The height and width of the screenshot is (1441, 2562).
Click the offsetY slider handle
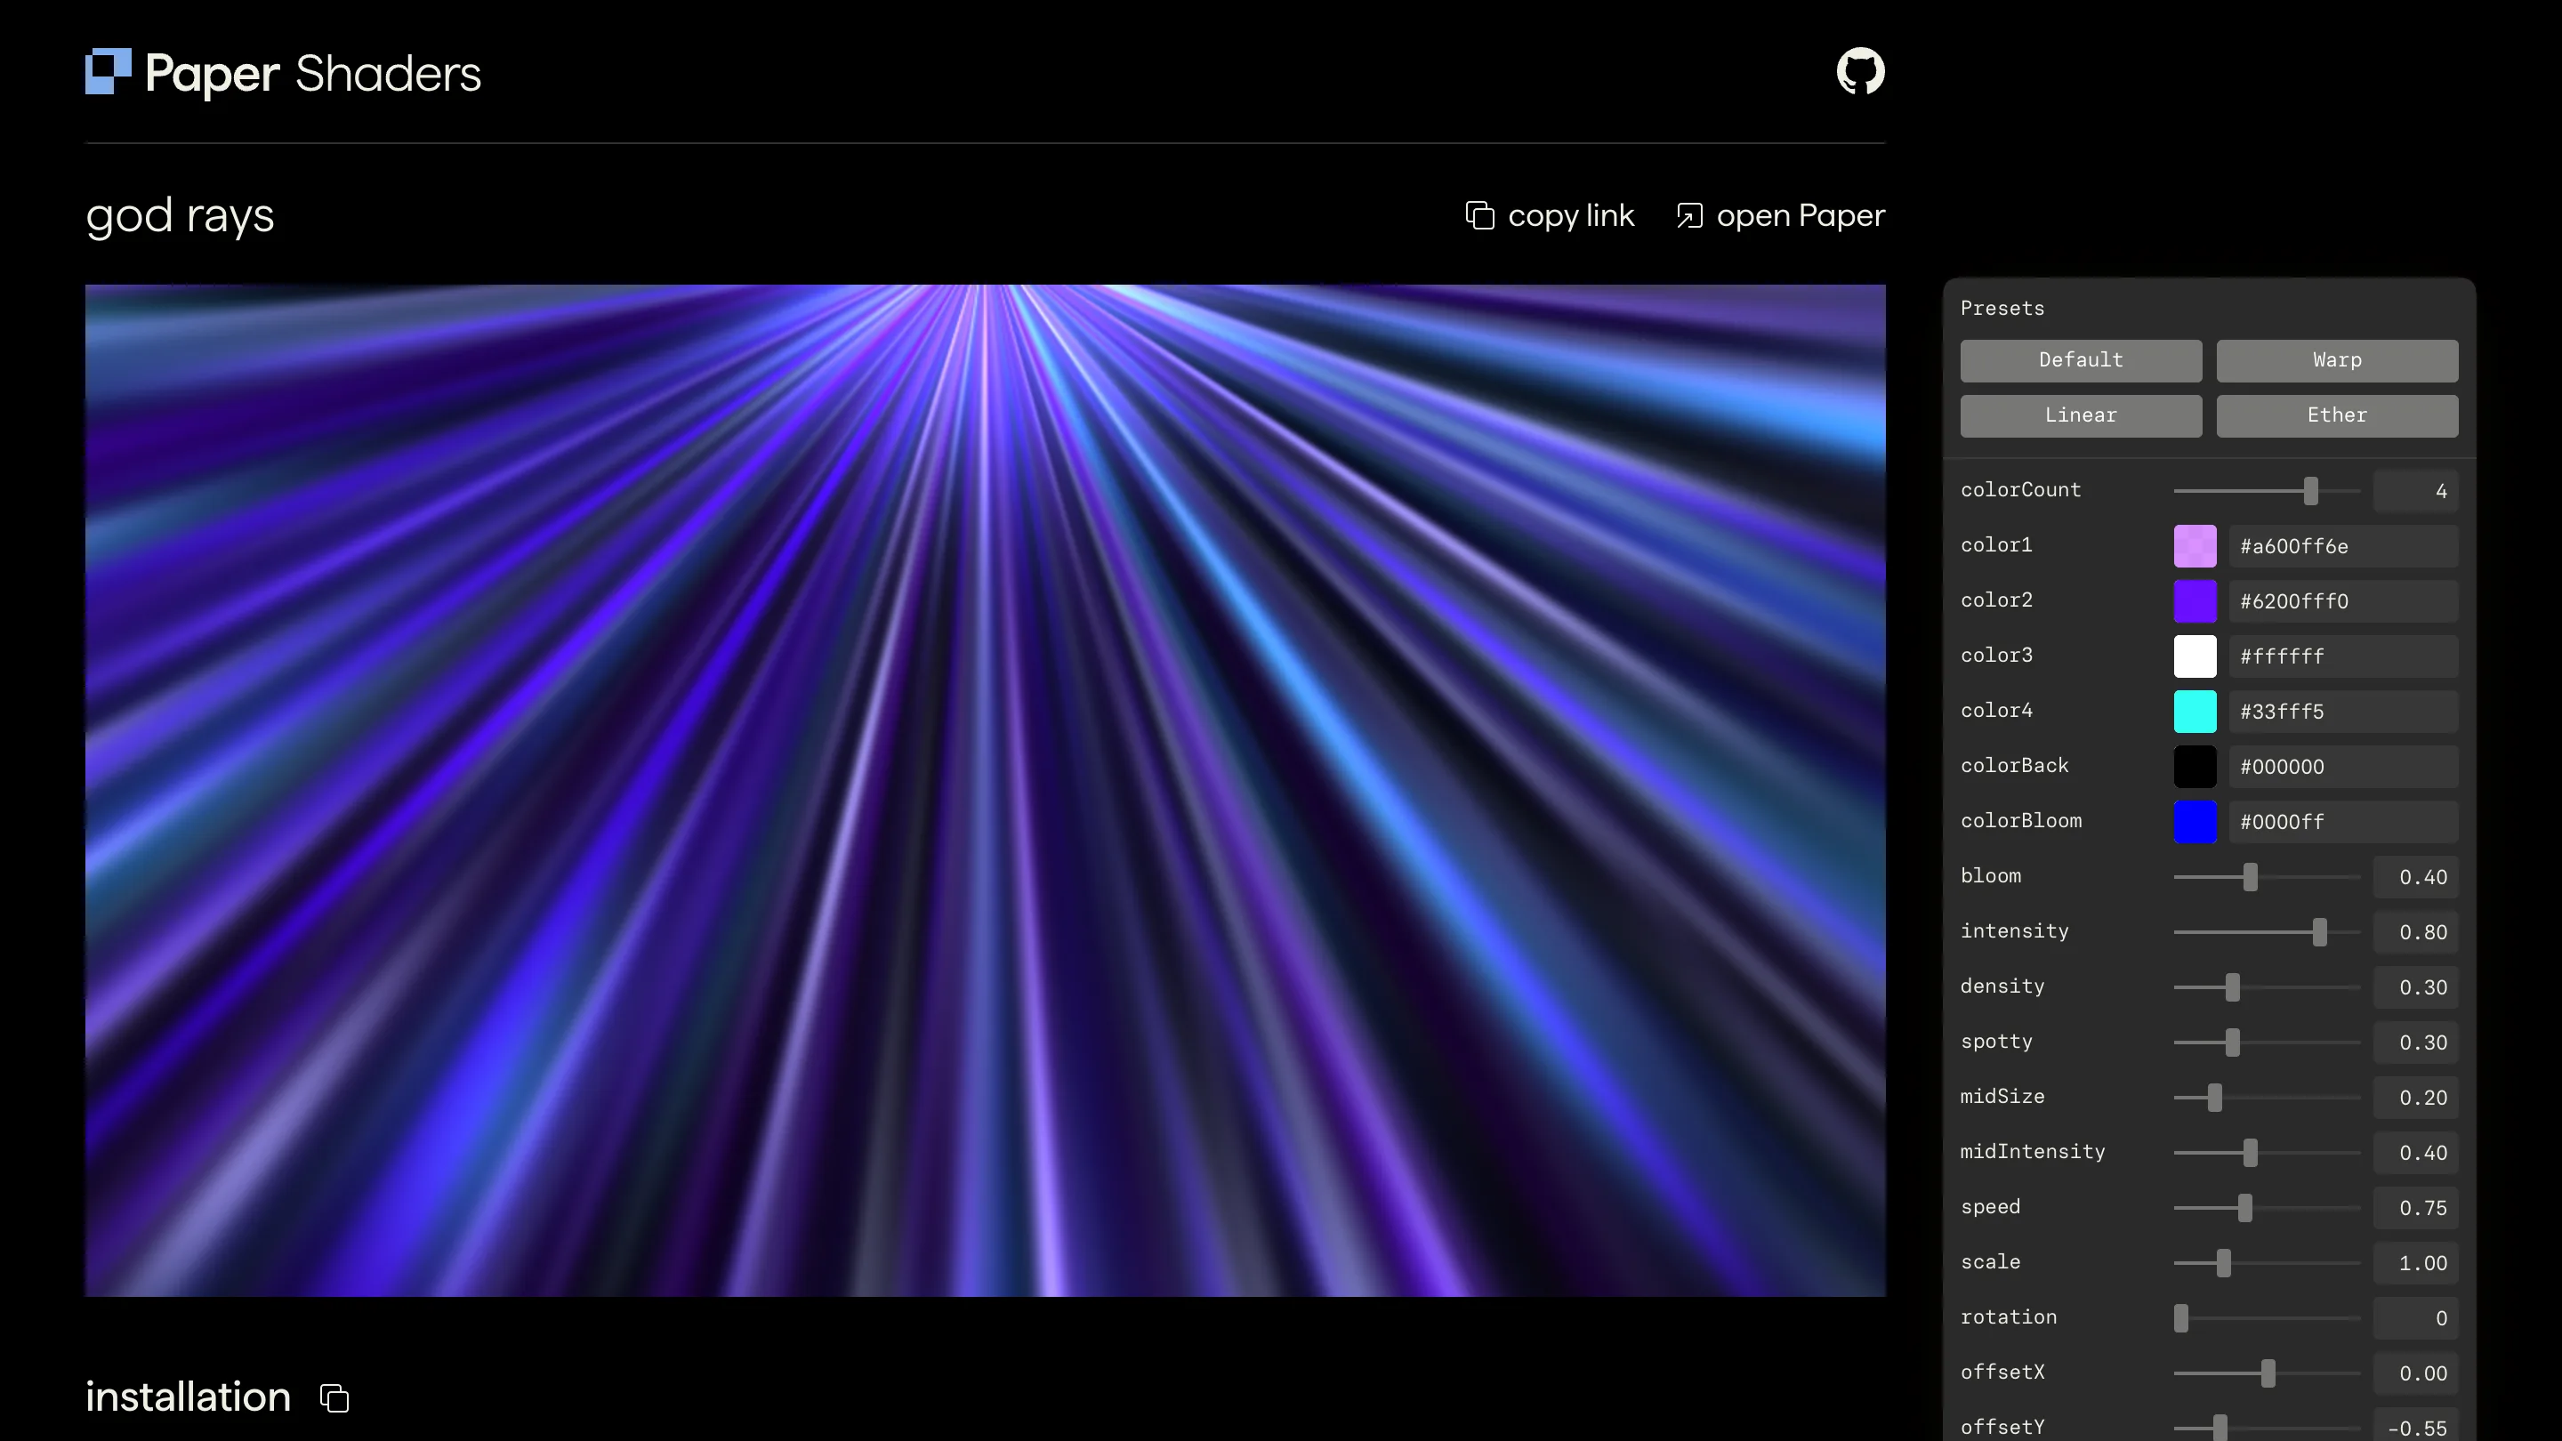2220,1428
